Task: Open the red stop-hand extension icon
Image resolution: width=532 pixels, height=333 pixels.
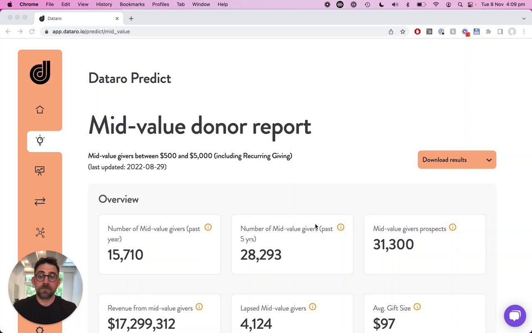Action: coord(417,32)
